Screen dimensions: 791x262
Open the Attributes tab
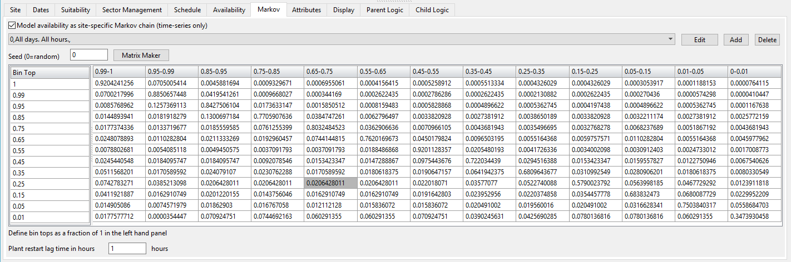point(306,10)
